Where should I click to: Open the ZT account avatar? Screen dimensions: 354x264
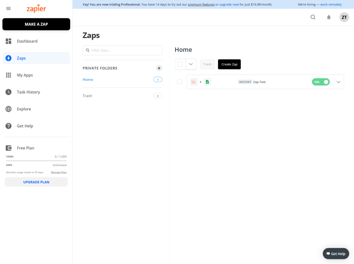pyautogui.click(x=344, y=17)
